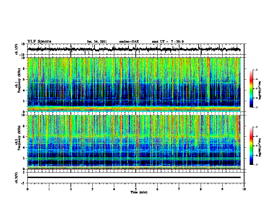
Task: Click the "4" kHz tick on ch.1 frequency axis
Action: [x=24, y=90]
